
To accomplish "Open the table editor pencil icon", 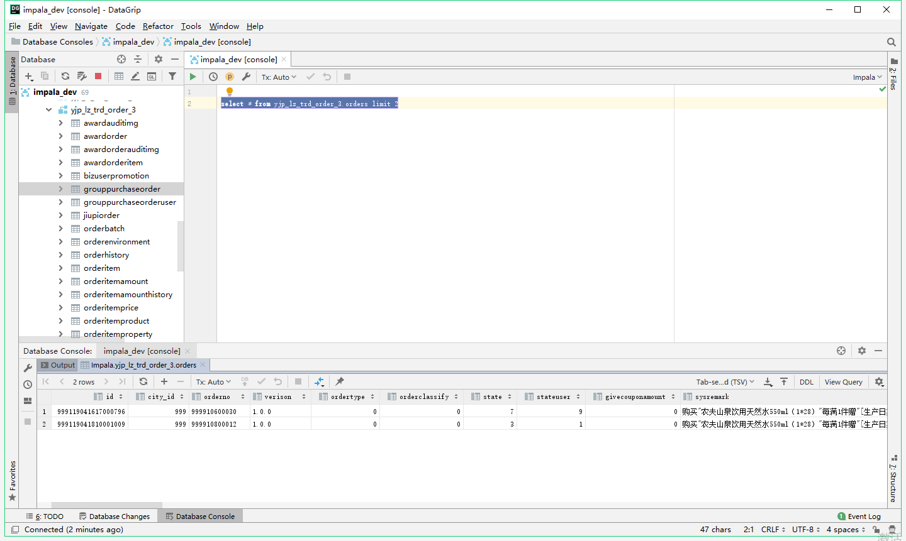I will click(x=135, y=76).
